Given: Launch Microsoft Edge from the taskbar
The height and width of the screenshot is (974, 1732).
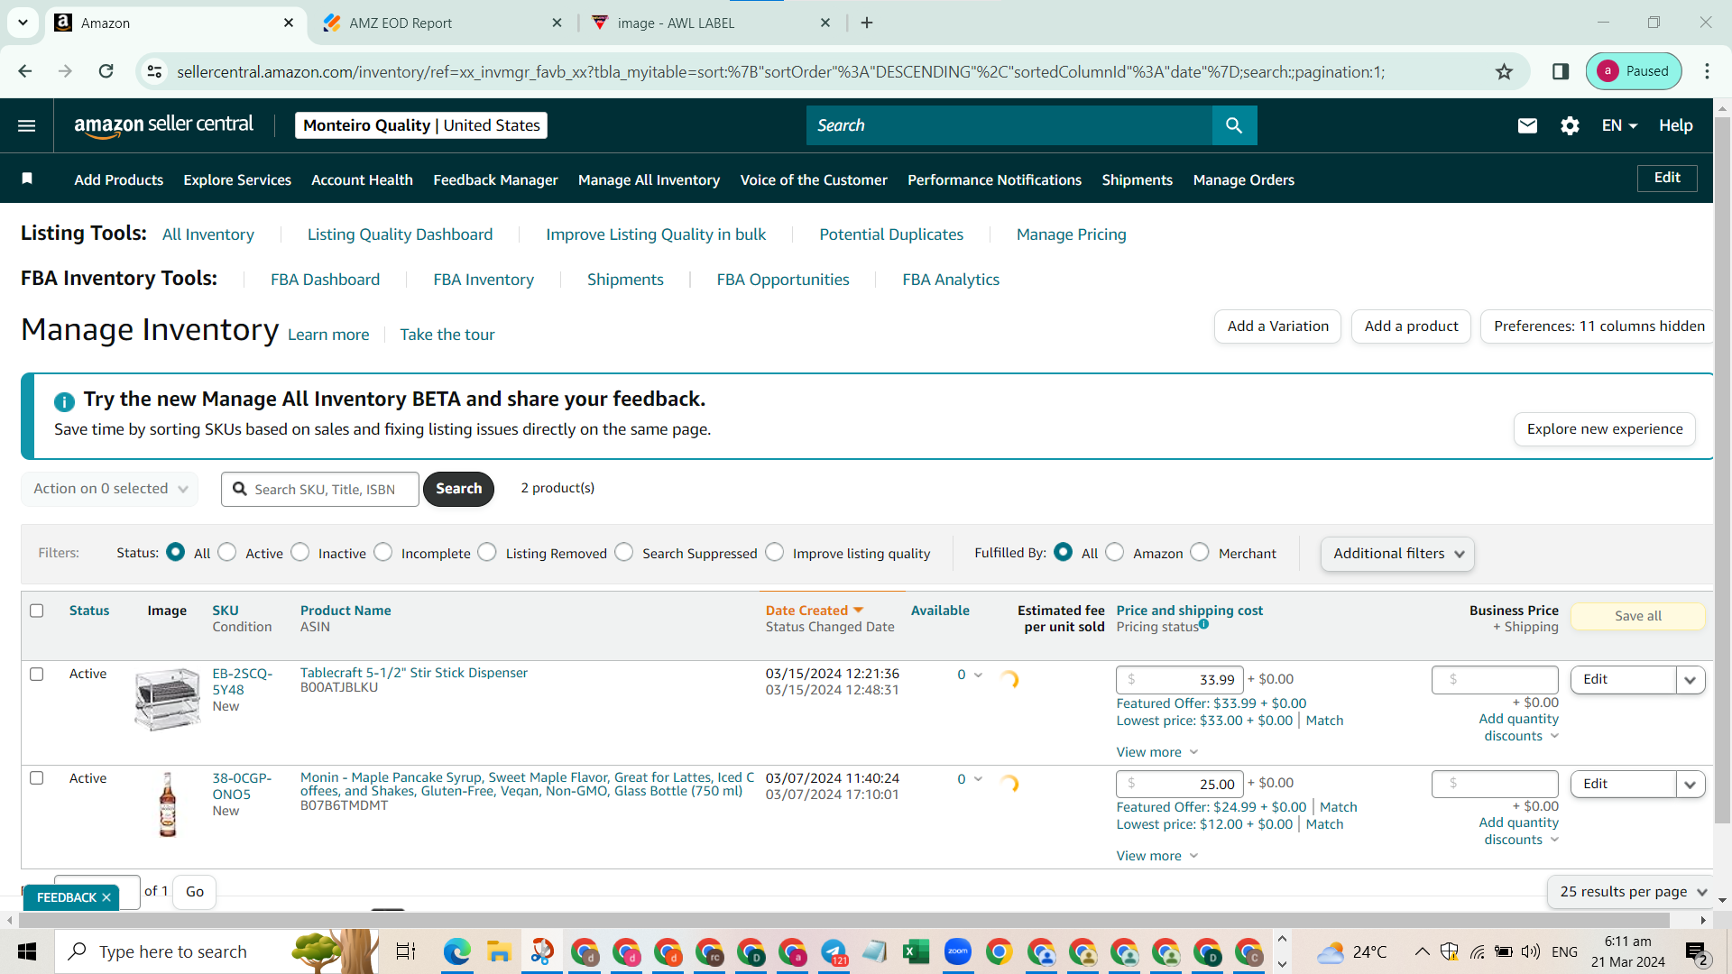Looking at the screenshot, I should pyautogui.click(x=457, y=951).
